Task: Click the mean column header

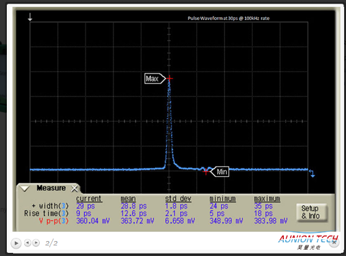Action: pyautogui.click(x=128, y=199)
